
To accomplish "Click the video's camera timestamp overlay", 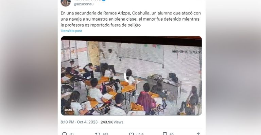I will pyautogui.click(x=187, y=52).
